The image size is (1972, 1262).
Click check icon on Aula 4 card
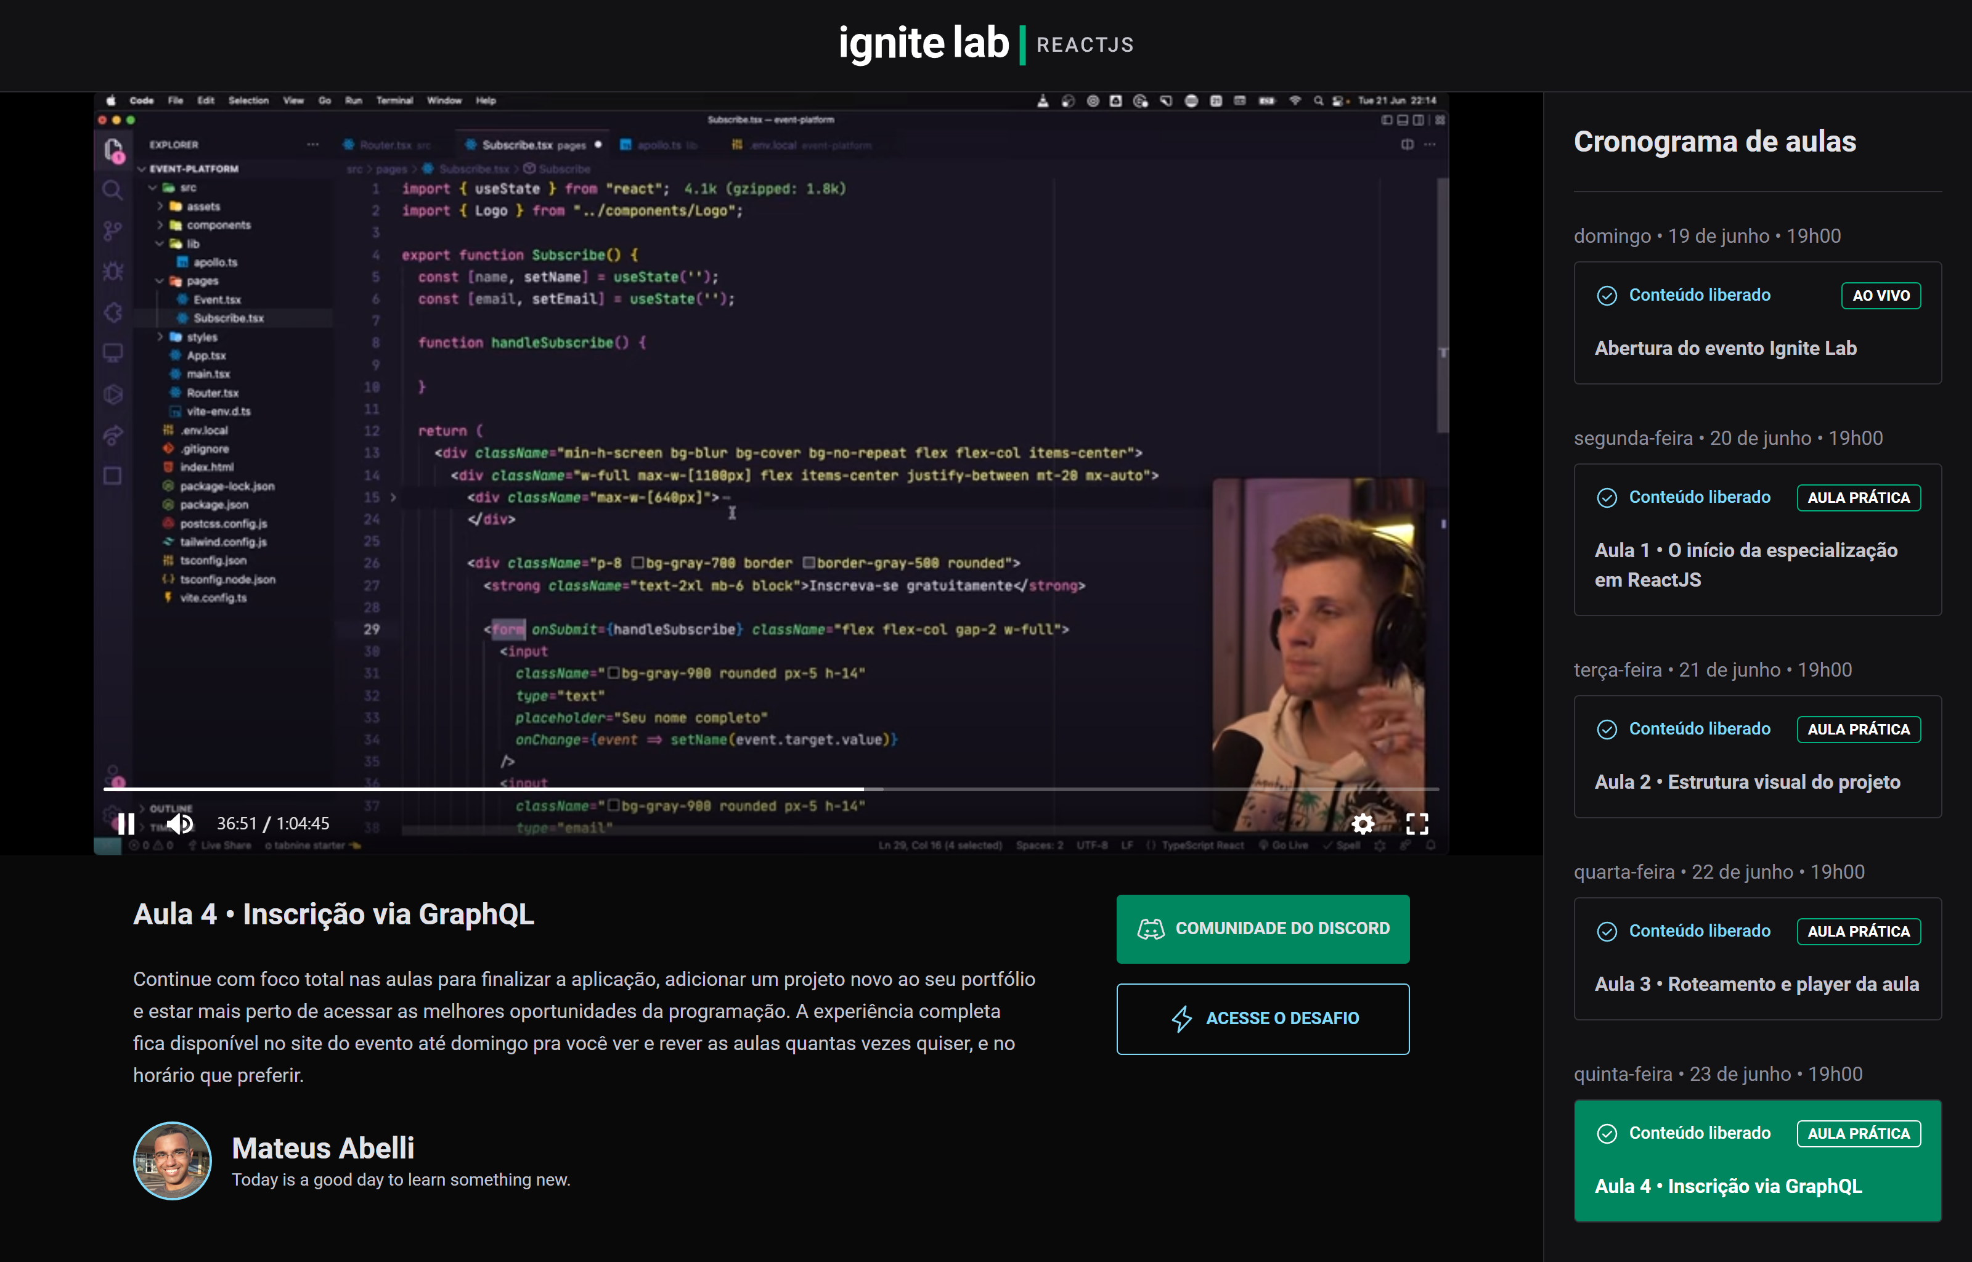(x=1607, y=1133)
